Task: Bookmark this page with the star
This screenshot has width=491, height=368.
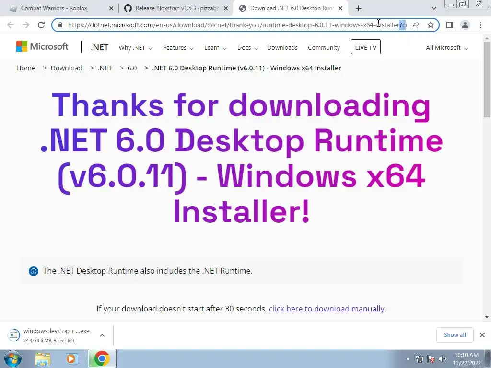Action: pyautogui.click(x=431, y=25)
